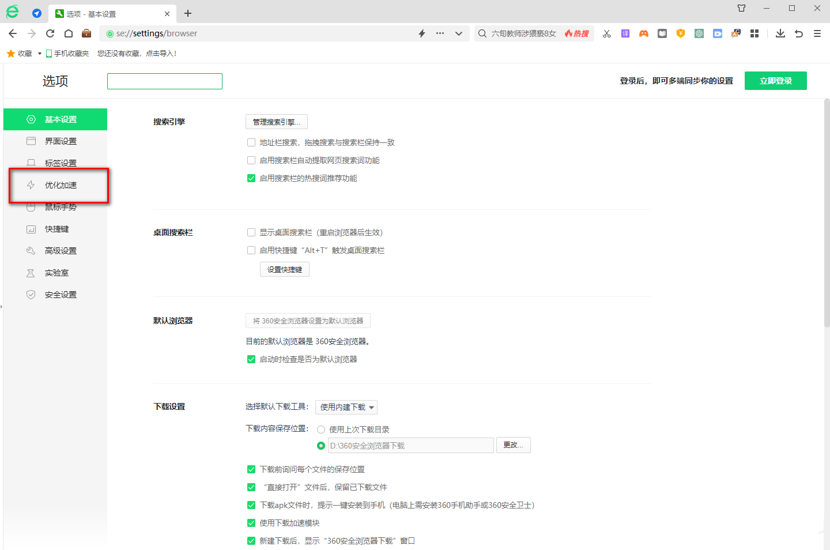The width and height of the screenshot is (830, 550).
Task: Uncheck 新建下载后显示下载窗口
Action: point(251,541)
